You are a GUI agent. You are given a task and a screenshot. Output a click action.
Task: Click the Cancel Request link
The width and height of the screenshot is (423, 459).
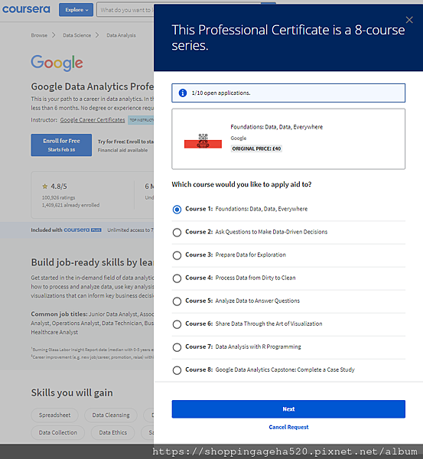click(288, 427)
